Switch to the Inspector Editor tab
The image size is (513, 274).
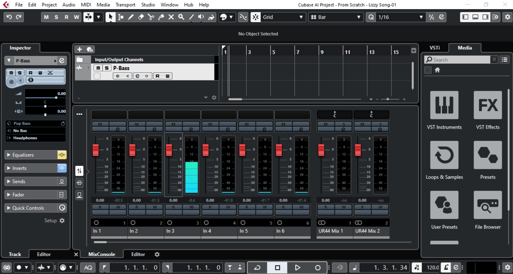coord(44,254)
